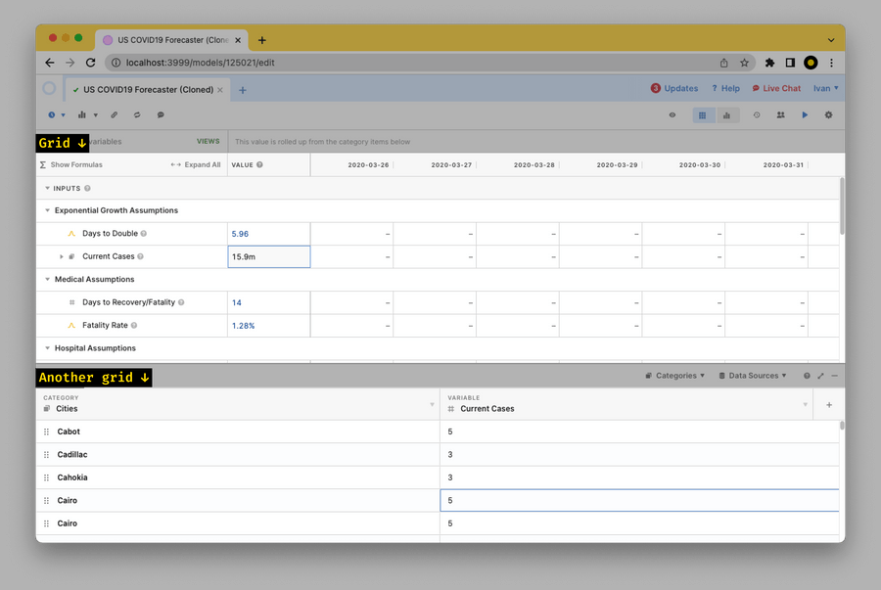Screen dimensions: 881x590
Task: Select the Fatality Rate value 1.28%
Action: click(268, 326)
